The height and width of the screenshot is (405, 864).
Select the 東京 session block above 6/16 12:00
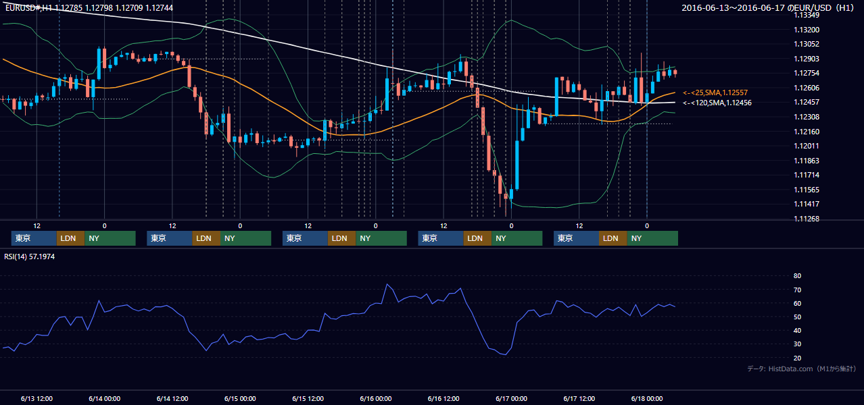(x=441, y=238)
